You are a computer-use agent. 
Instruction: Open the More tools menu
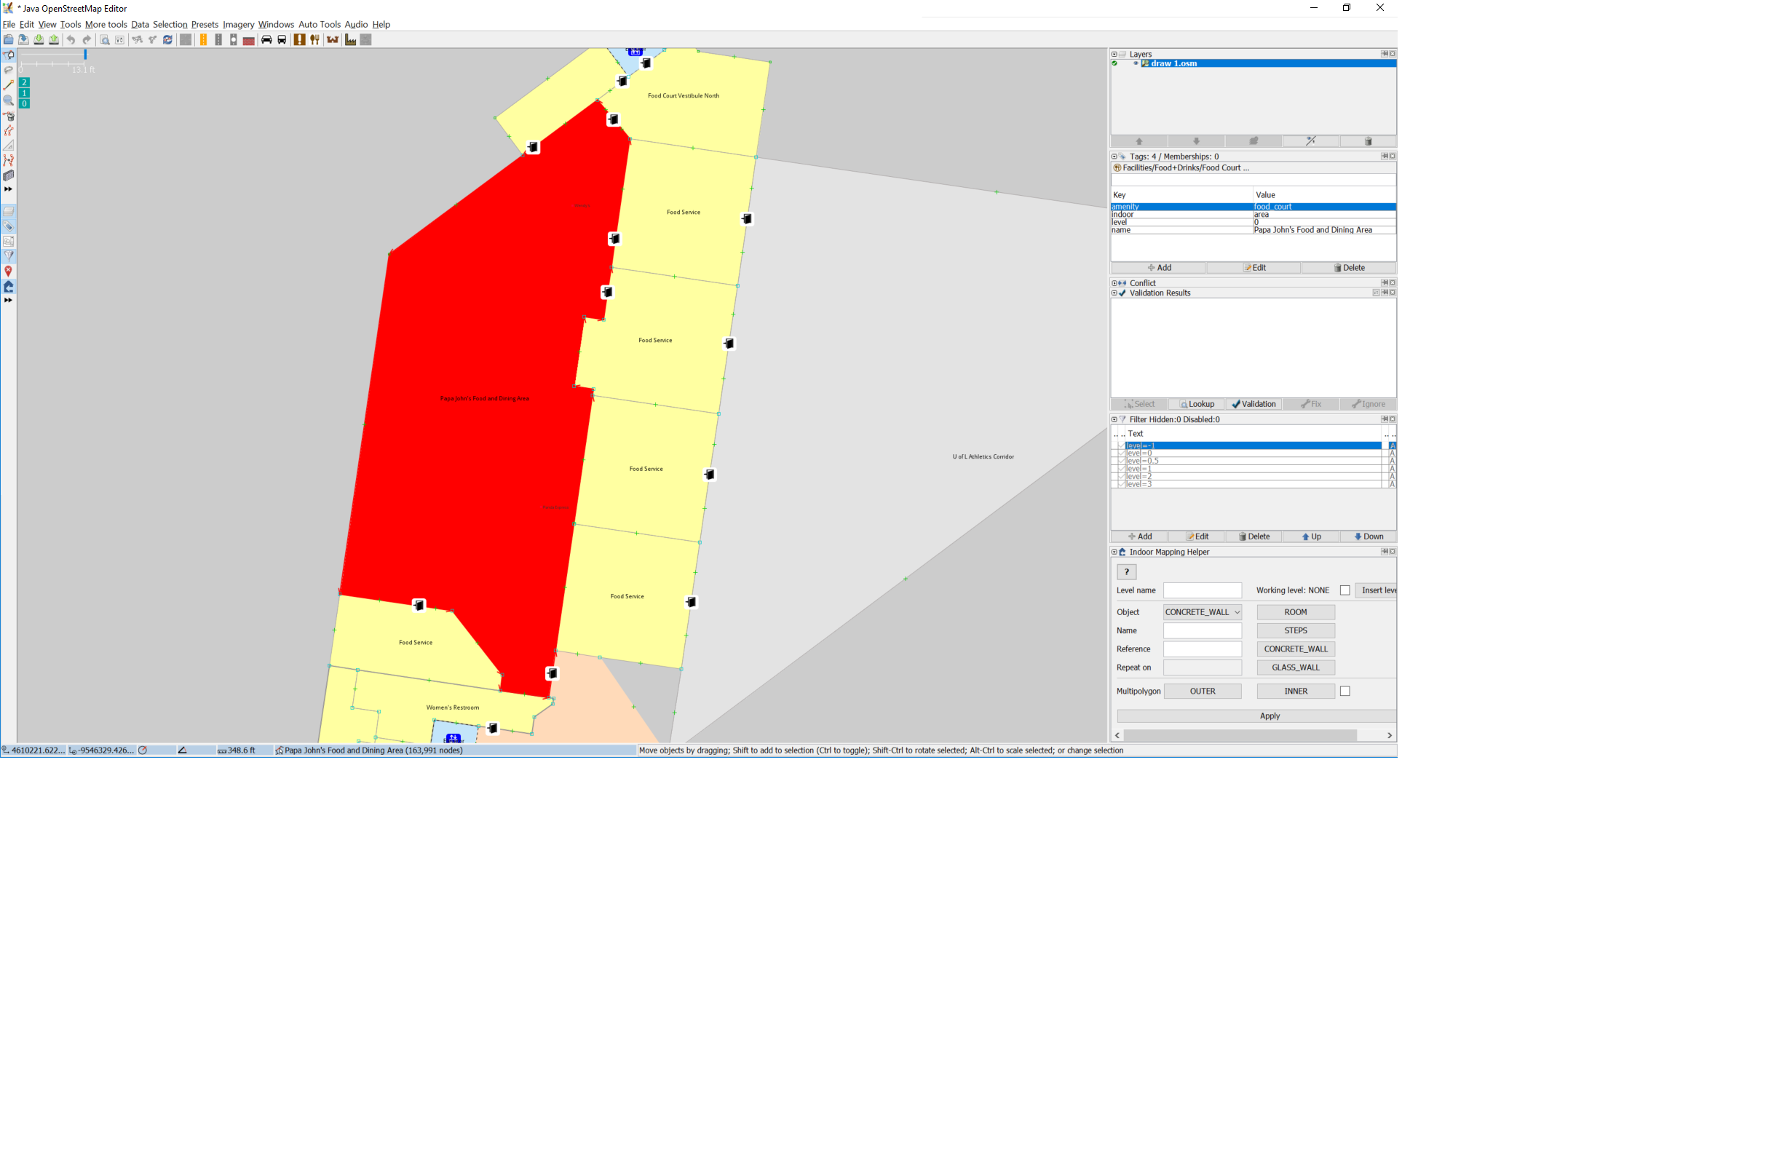click(x=106, y=25)
